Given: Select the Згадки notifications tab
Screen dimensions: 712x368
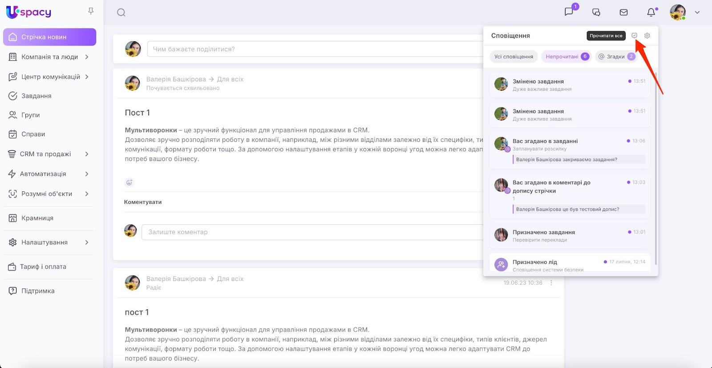Looking at the screenshot, I should pyautogui.click(x=616, y=57).
